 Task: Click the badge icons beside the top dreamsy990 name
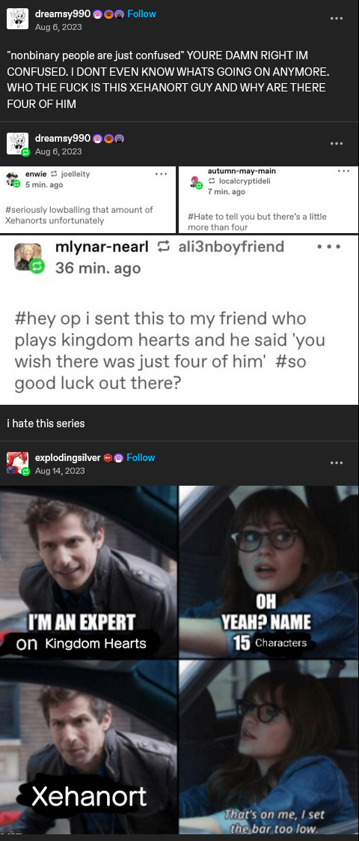tap(108, 14)
